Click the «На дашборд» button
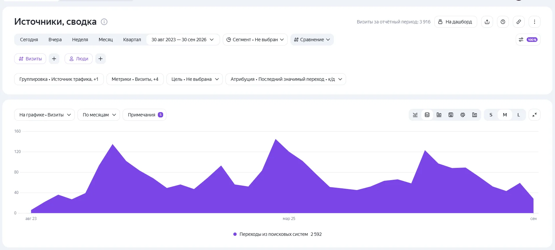 pyautogui.click(x=456, y=22)
